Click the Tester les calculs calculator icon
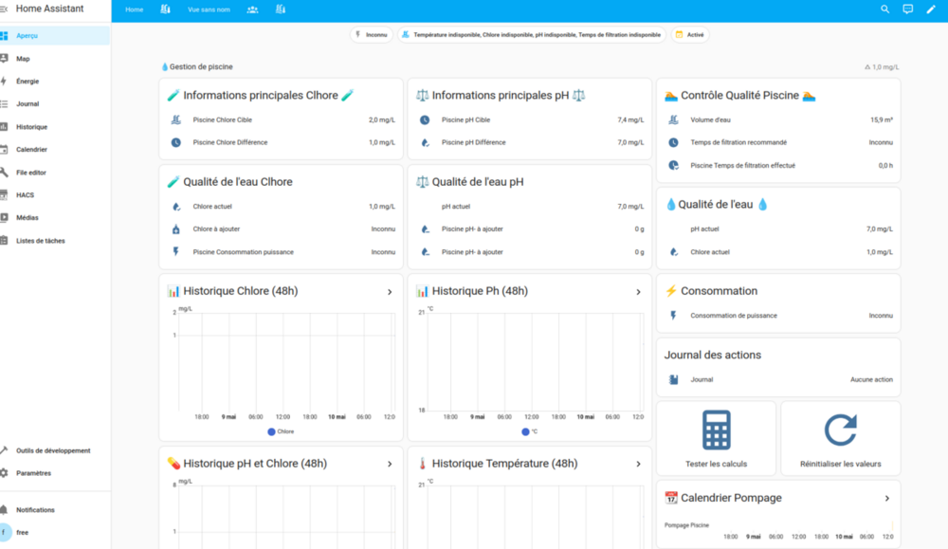This screenshot has width=948, height=549. 716,430
